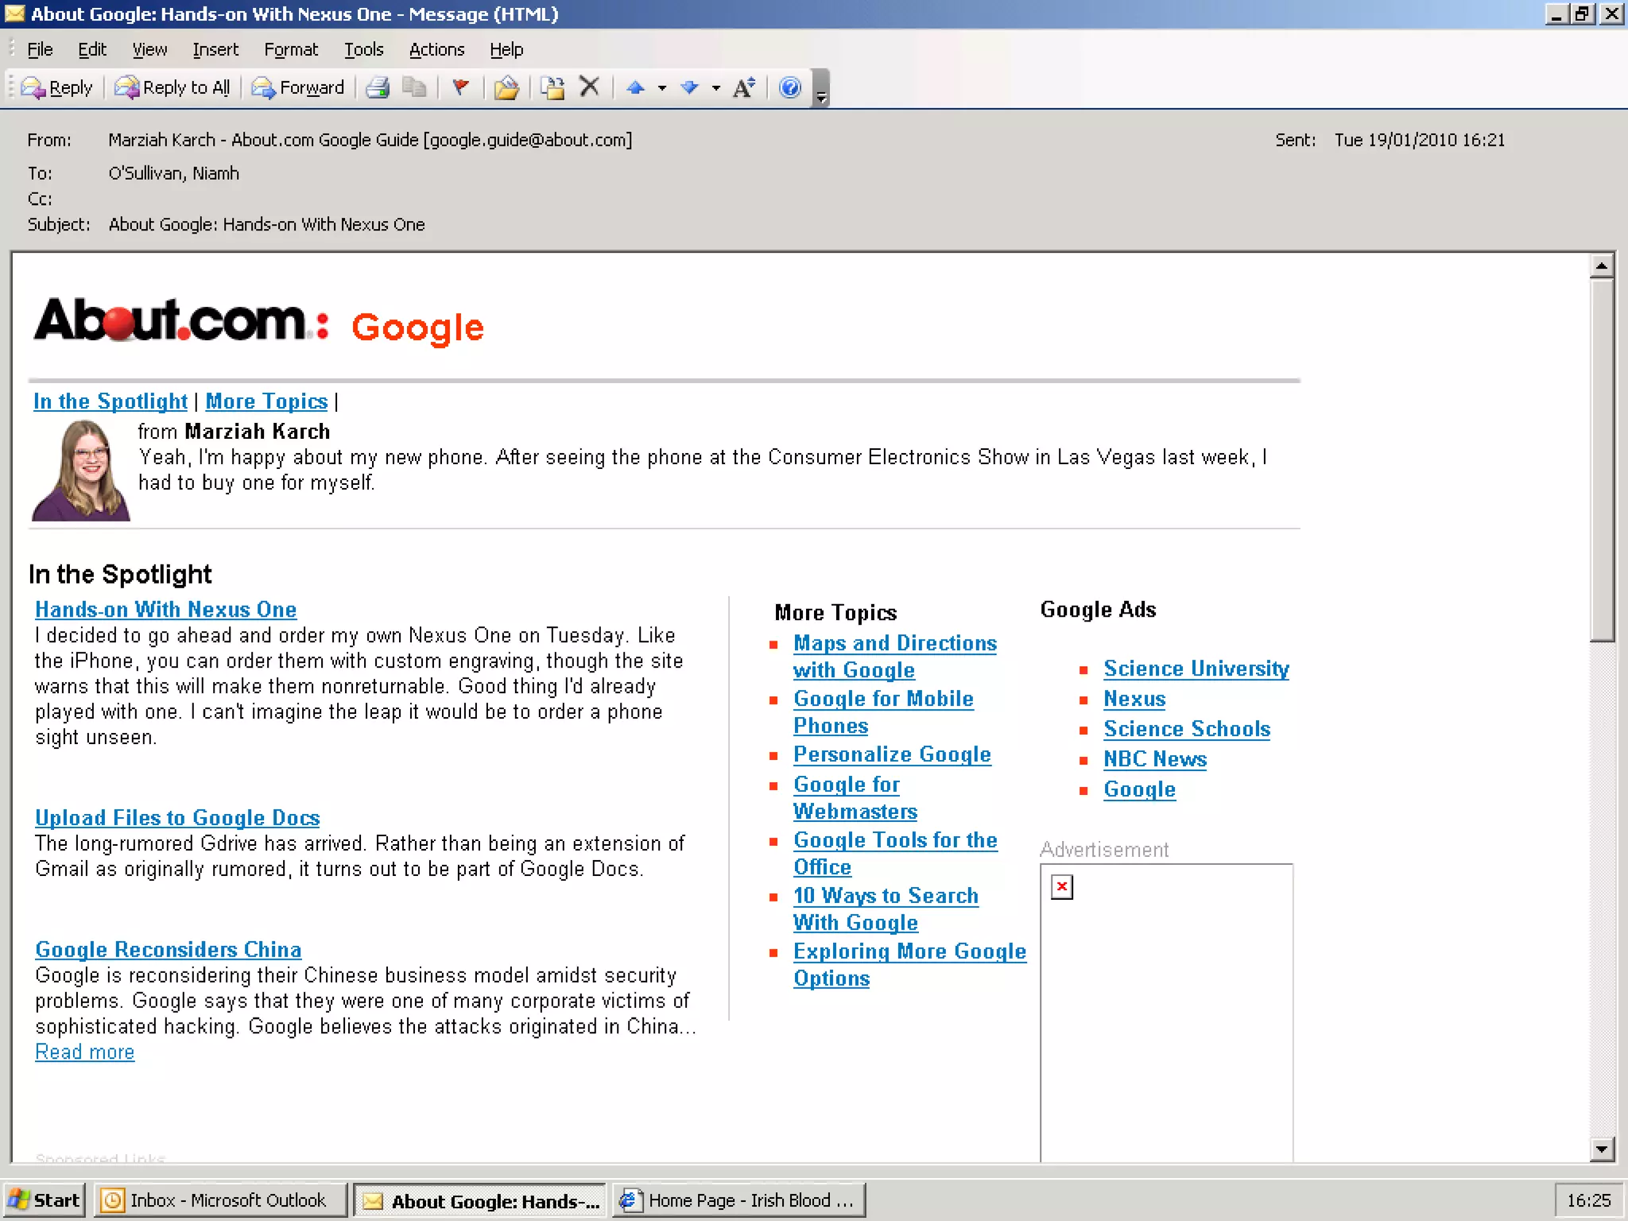Image resolution: width=1628 pixels, height=1221 pixels.
Task: Open the Actions menu
Action: tap(436, 49)
